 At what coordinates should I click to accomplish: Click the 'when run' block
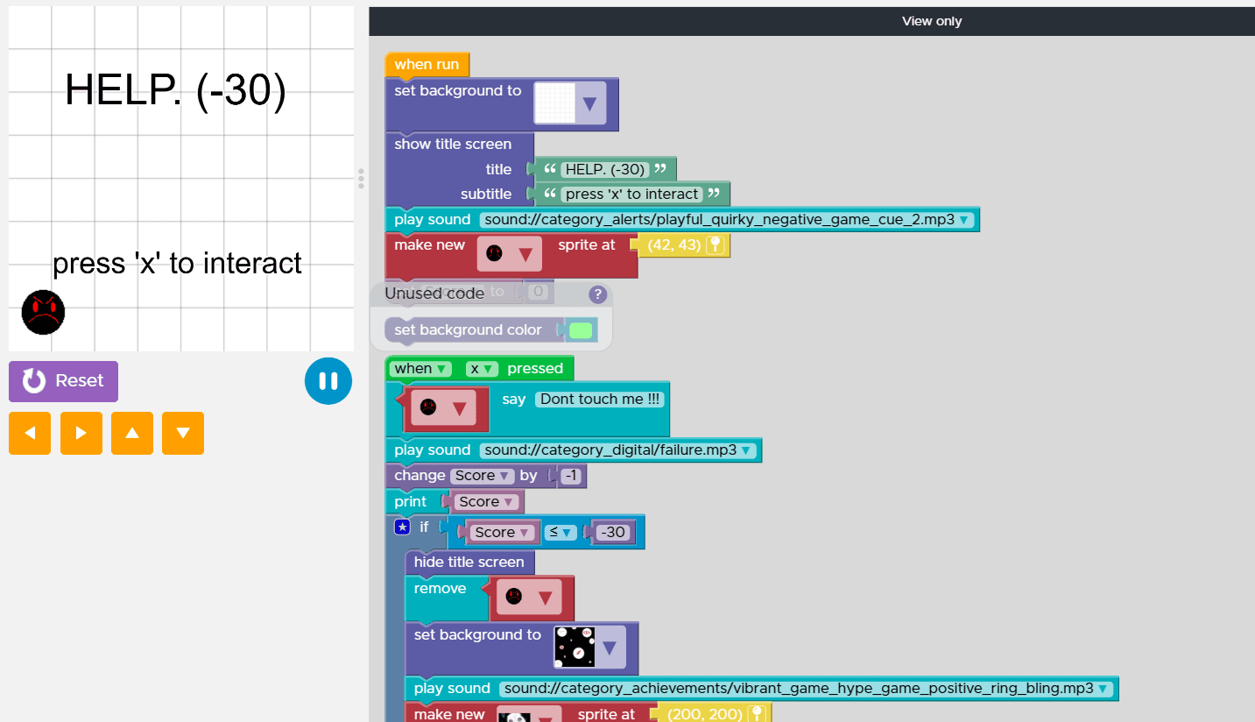coord(427,65)
